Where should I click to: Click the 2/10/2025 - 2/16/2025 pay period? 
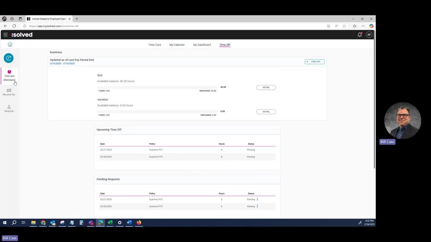(x=62, y=64)
